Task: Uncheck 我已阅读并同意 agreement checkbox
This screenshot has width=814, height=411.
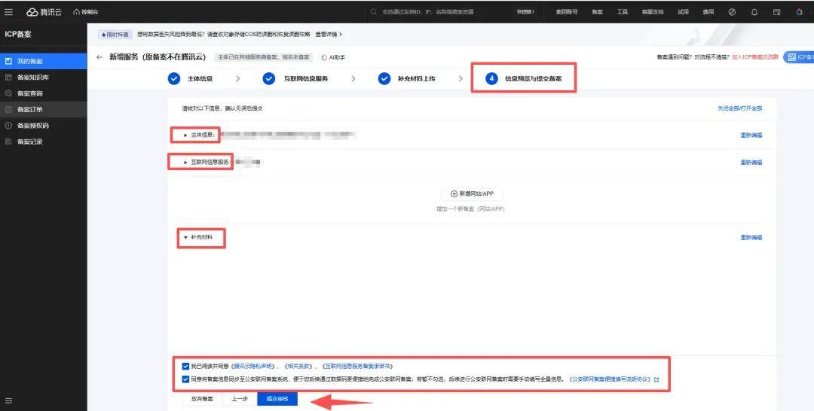Action: (x=186, y=367)
